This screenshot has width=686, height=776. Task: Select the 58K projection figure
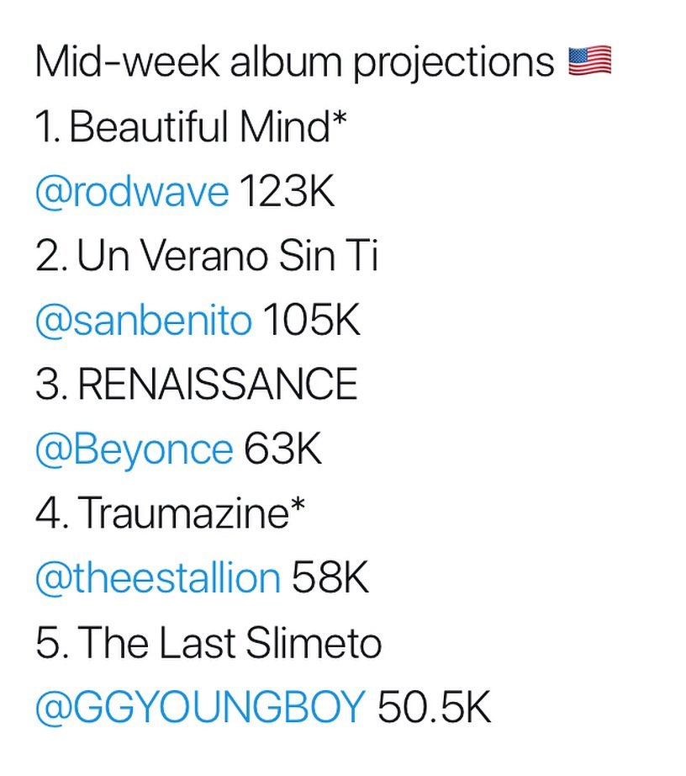330,578
